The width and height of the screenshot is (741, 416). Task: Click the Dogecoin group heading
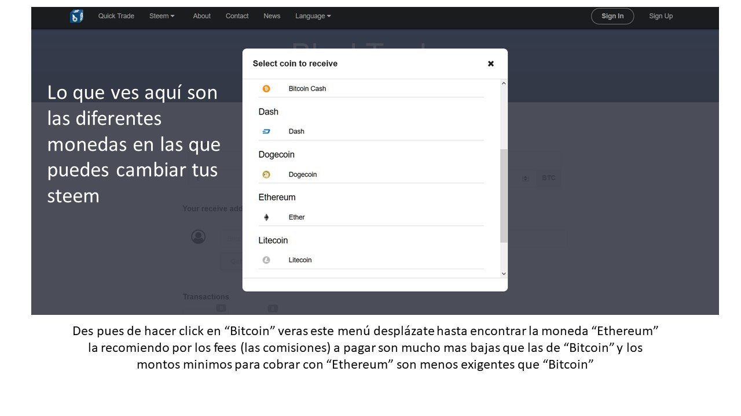pyautogui.click(x=276, y=155)
